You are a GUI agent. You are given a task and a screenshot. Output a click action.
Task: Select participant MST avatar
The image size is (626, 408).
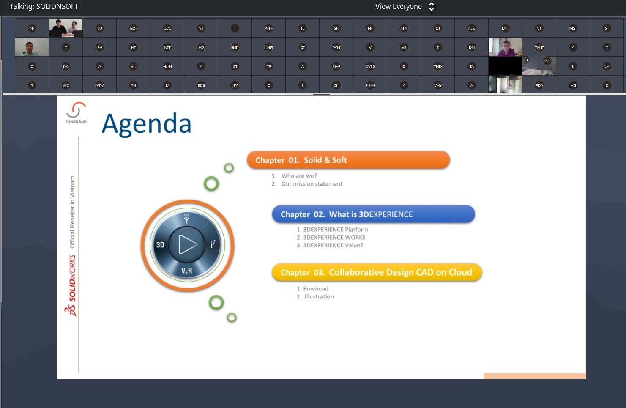[x=573, y=28]
